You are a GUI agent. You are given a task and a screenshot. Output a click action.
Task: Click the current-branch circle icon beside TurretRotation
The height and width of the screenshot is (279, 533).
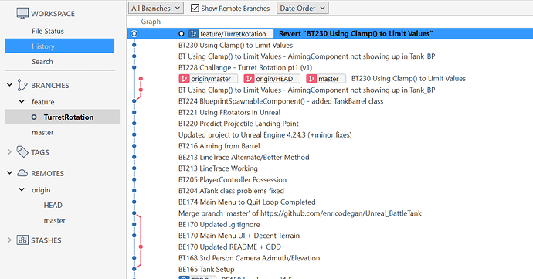pos(34,117)
